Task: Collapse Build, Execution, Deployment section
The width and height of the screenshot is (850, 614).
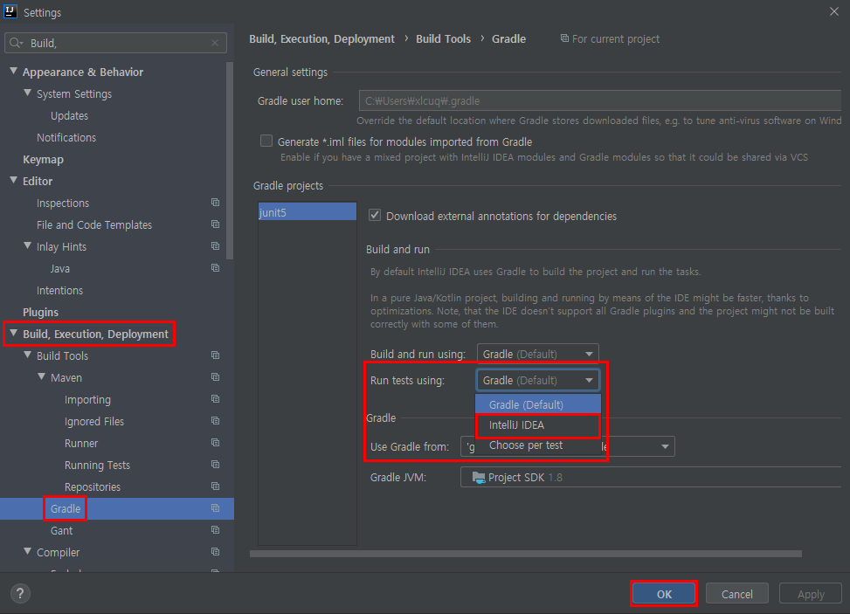Action: click(14, 333)
